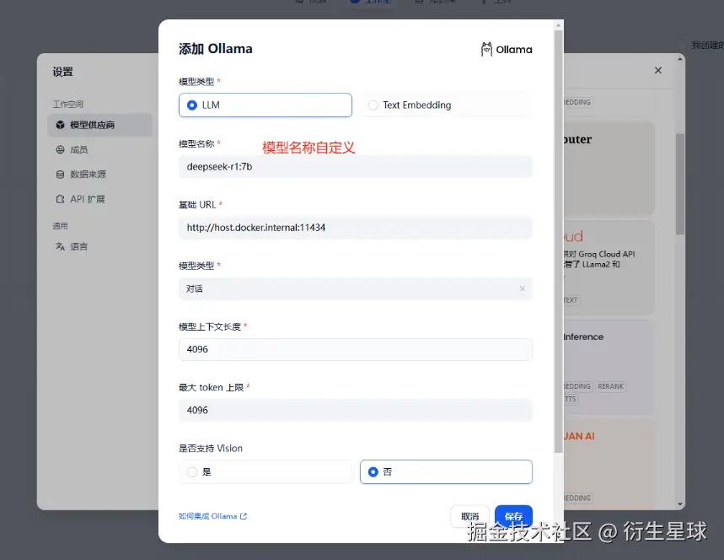
Task: Open API 扩展 in settings sidebar
Action: pos(100,199)
